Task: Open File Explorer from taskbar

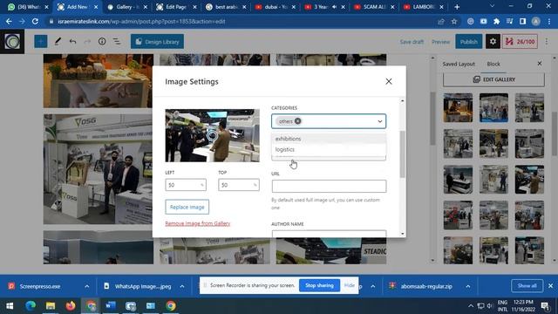Action: [51, 306]
